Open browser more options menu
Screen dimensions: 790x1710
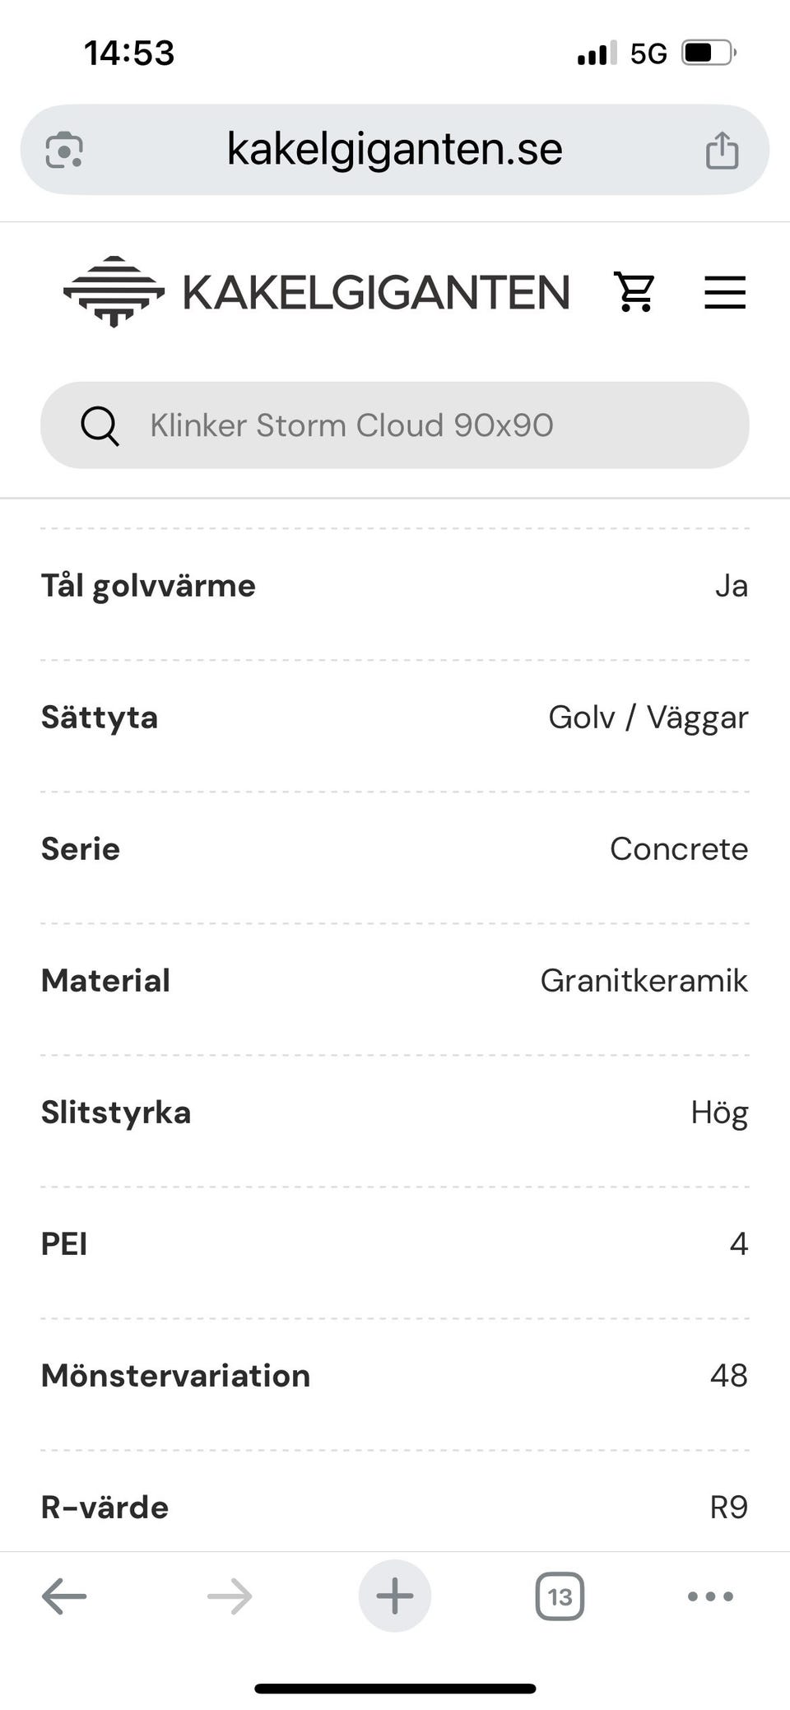[x=710, y=1596]
